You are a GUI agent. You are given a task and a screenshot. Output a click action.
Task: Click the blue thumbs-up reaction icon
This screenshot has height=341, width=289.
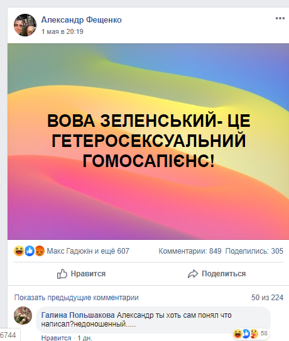coord(30,251)
